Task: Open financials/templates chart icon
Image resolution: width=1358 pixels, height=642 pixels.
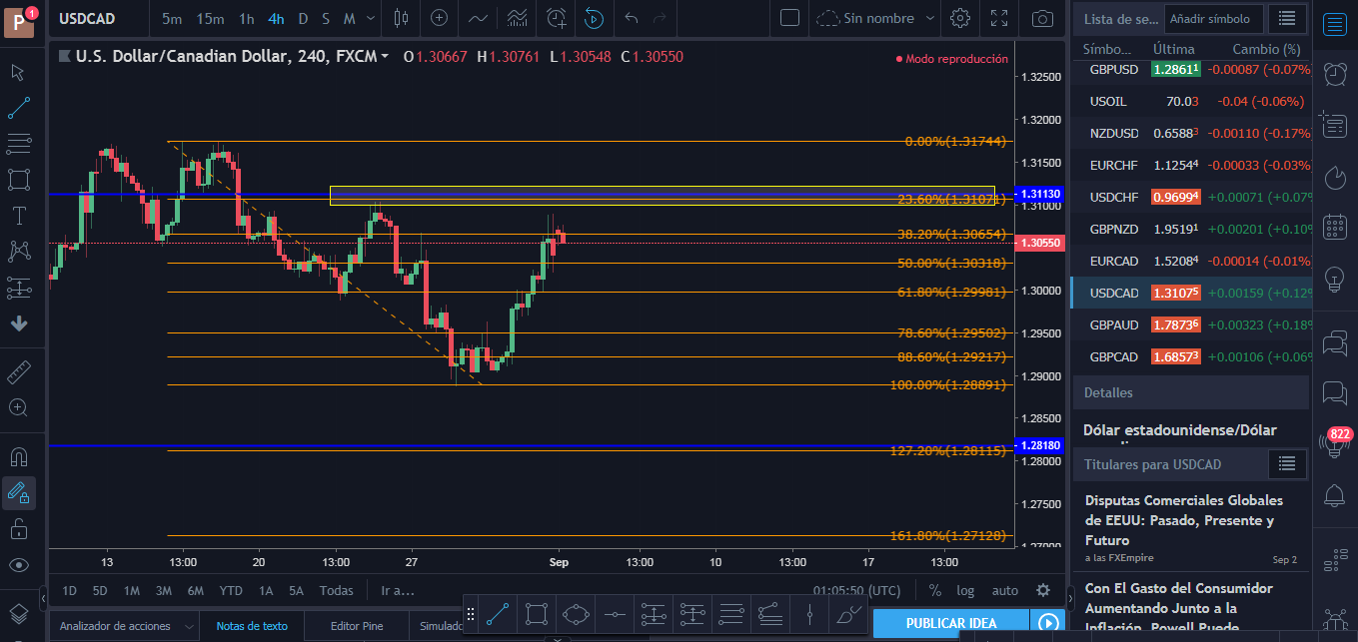Action: 517,18
